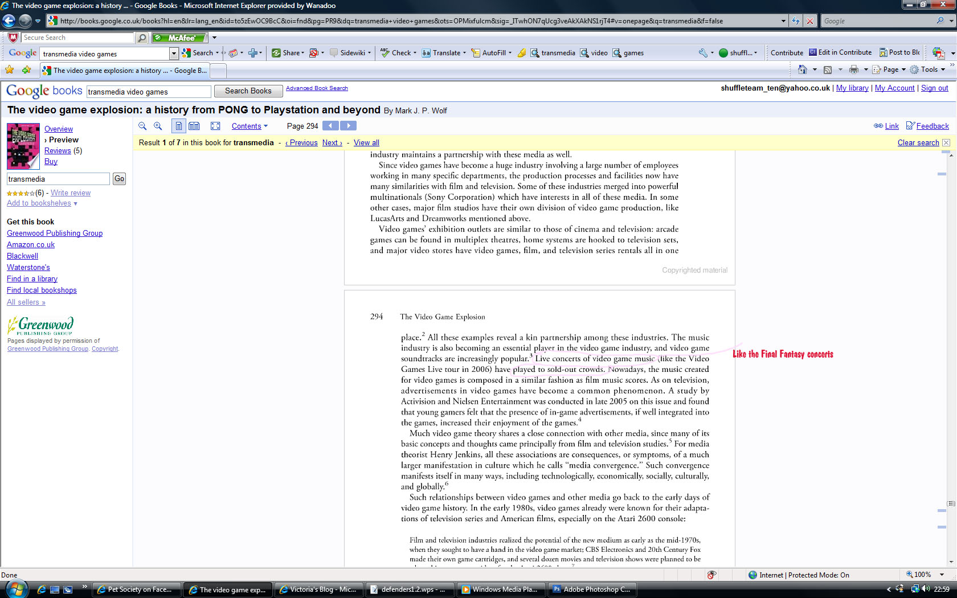
Task: Open Translate on Google Toolbar
Action: (444, 53)
